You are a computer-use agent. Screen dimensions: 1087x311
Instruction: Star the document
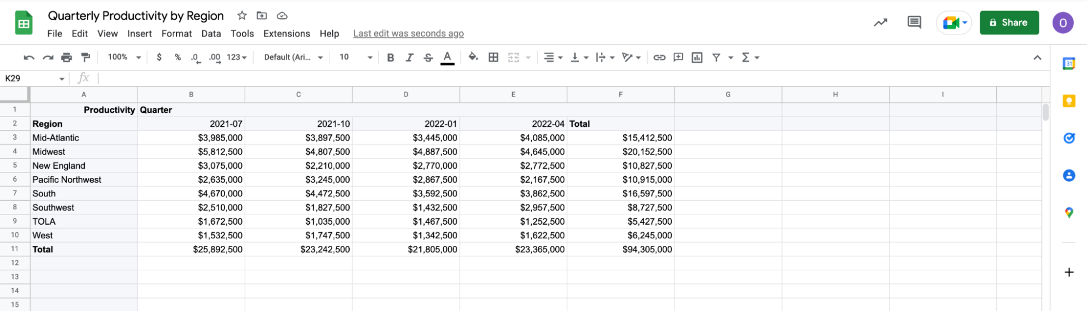[x=241, y=16]
